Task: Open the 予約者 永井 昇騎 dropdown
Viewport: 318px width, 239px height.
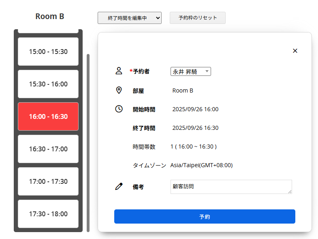Action: click(190, 71)
